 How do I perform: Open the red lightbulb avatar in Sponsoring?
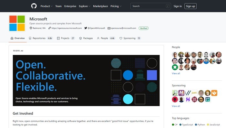click(175, 100)
